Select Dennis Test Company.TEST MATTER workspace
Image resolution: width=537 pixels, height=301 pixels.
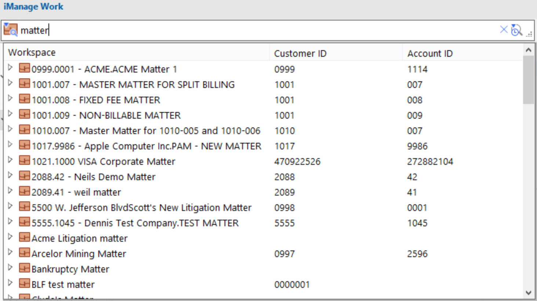pos(135,223)
